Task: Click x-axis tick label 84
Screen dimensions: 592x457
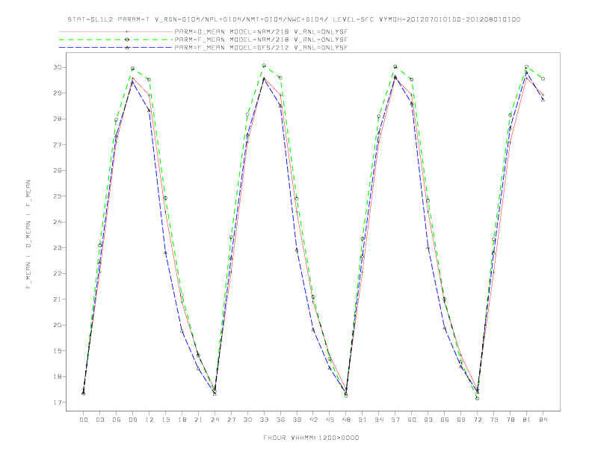Action: (x=543, y=420)
